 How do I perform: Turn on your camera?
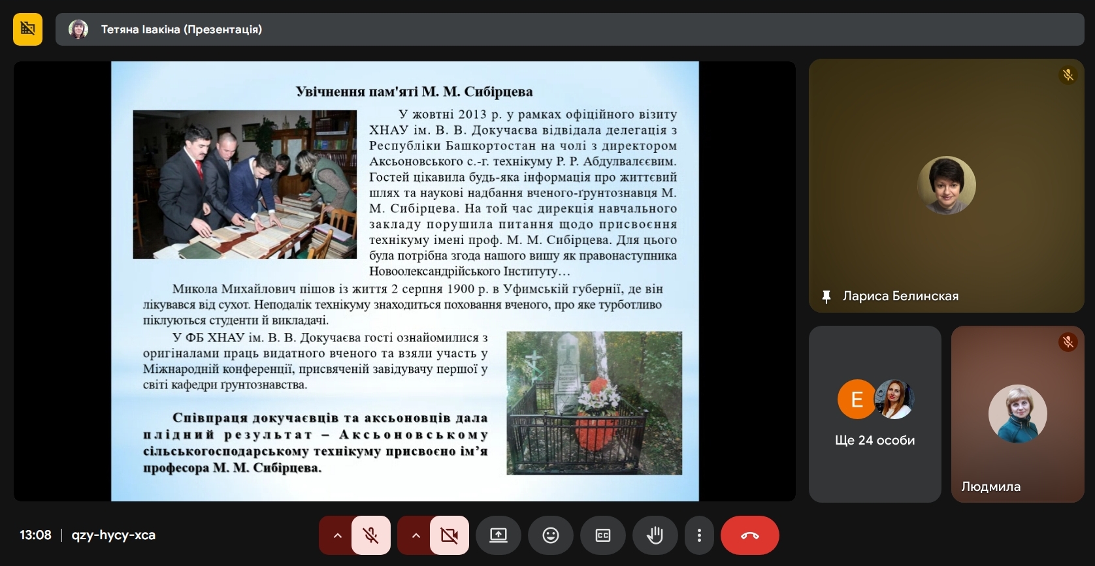(449, 535)
